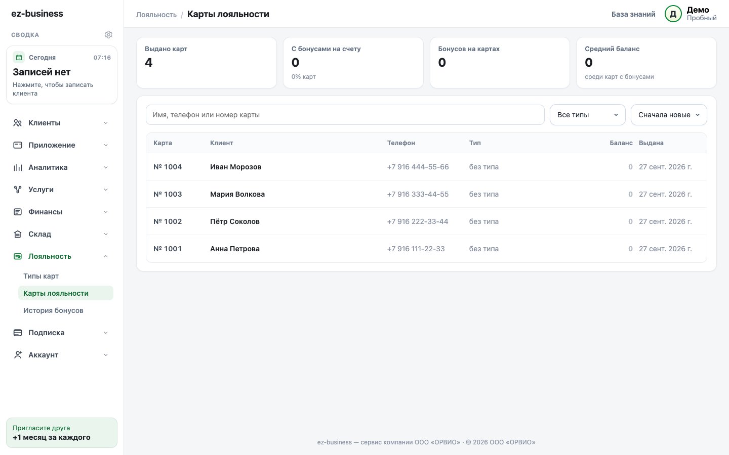This screenshot has width=729, height=455.
Task: Open the Сначала новые sort dropdown
Action: [x=669, y=115]
